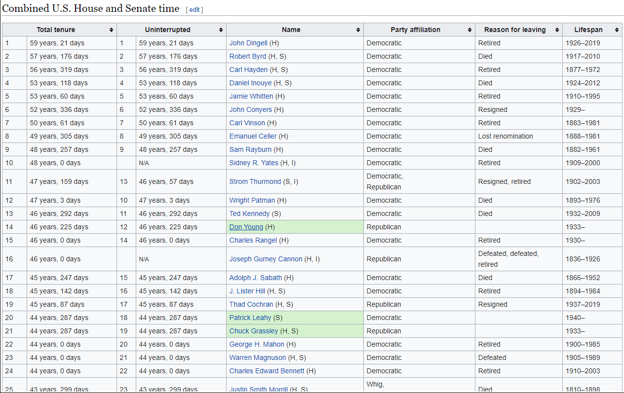Click the Name column header text

pyautogui.click(x=291, y=30)
